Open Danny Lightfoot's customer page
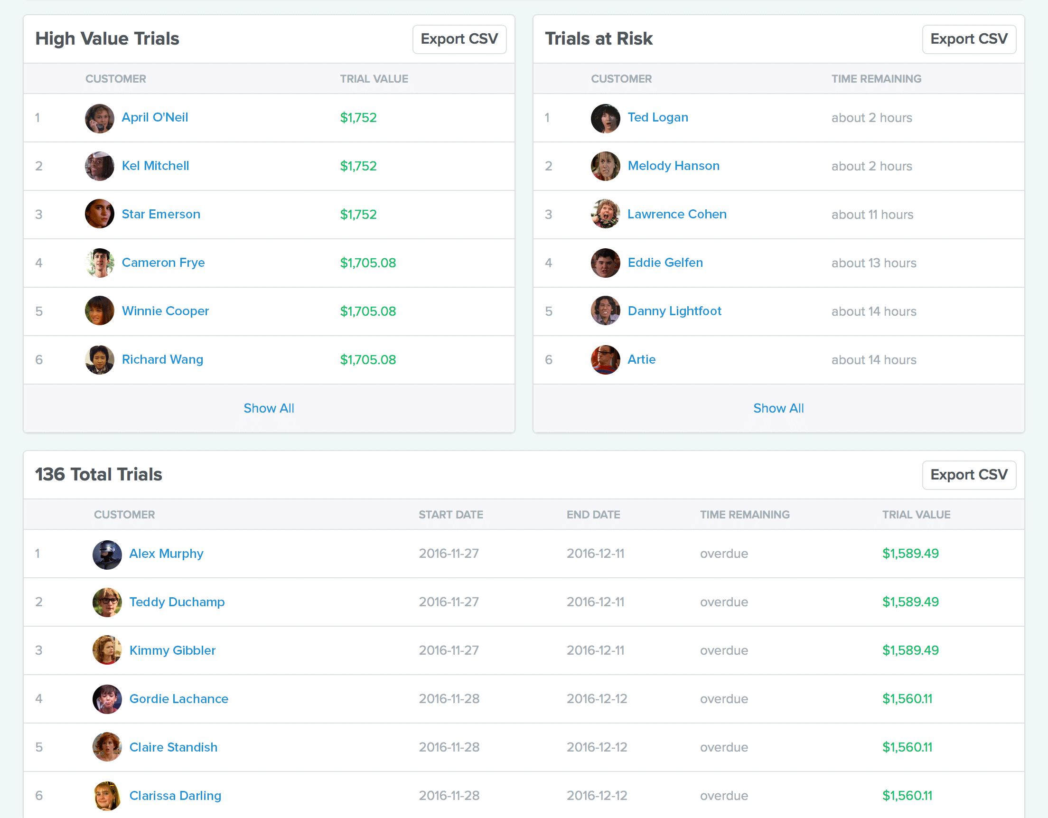The height and width of the screenshot is (818, 1048). (x=674, y=311)
